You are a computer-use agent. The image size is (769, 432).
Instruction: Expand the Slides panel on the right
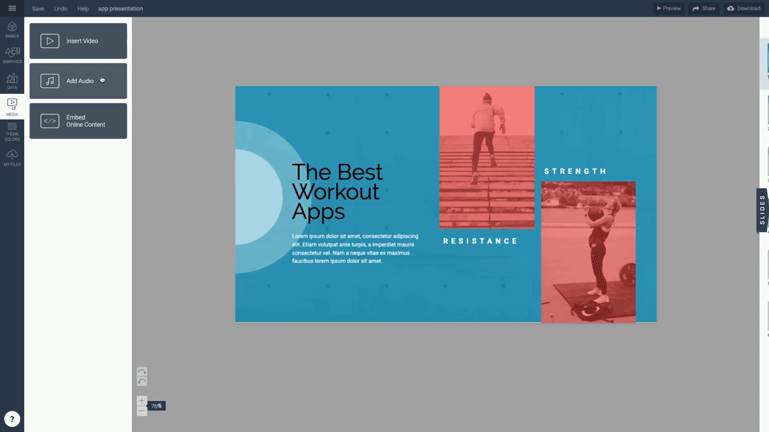coord(761,210)
